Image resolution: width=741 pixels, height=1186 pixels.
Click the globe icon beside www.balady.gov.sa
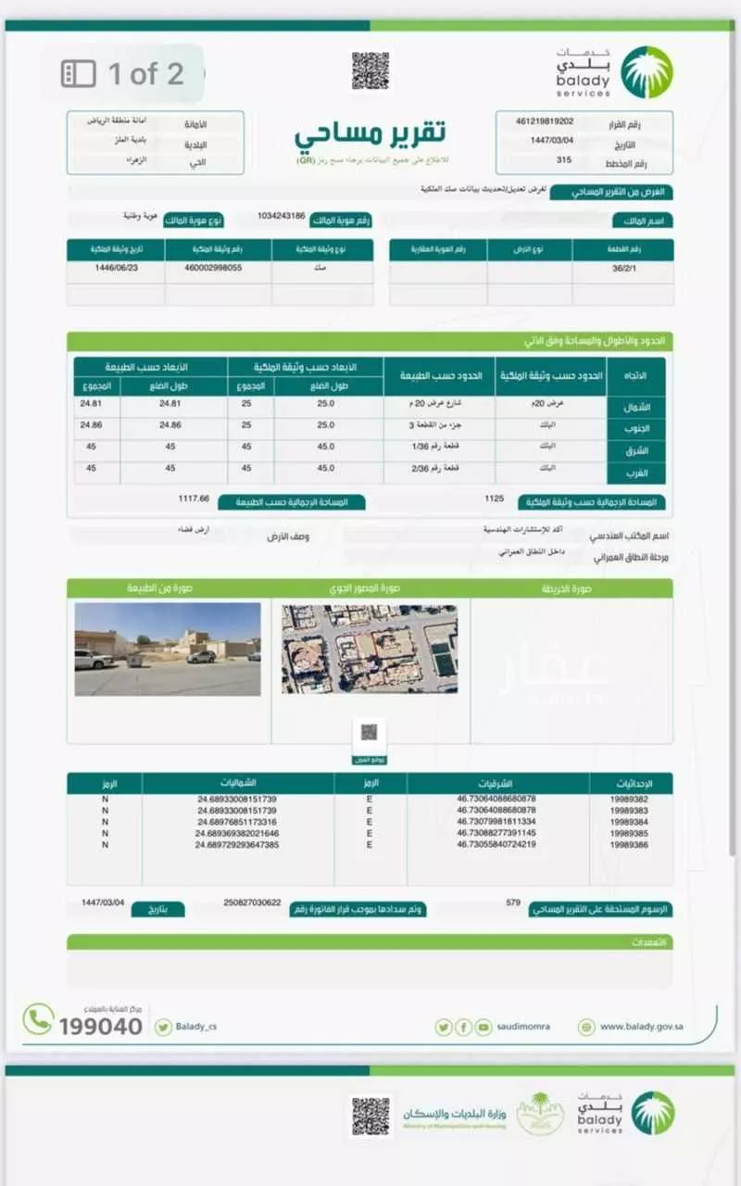pos(585,1027)
